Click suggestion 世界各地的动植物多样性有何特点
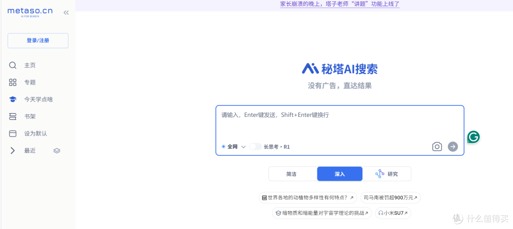Viewport: 513px width, 229px height. [308, 198]
